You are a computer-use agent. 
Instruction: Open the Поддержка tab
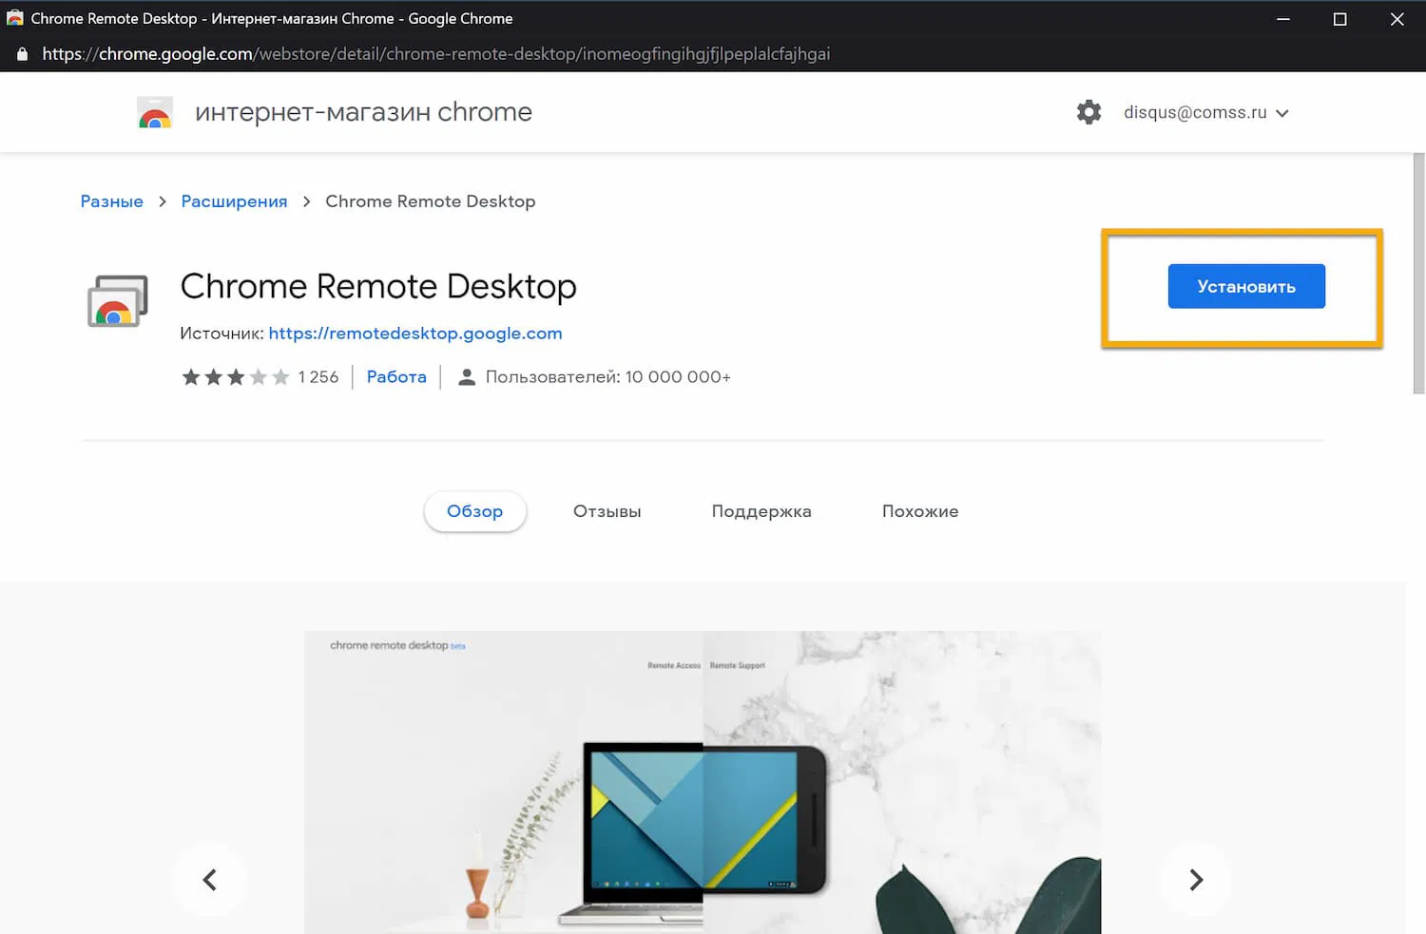coord(761,511)
